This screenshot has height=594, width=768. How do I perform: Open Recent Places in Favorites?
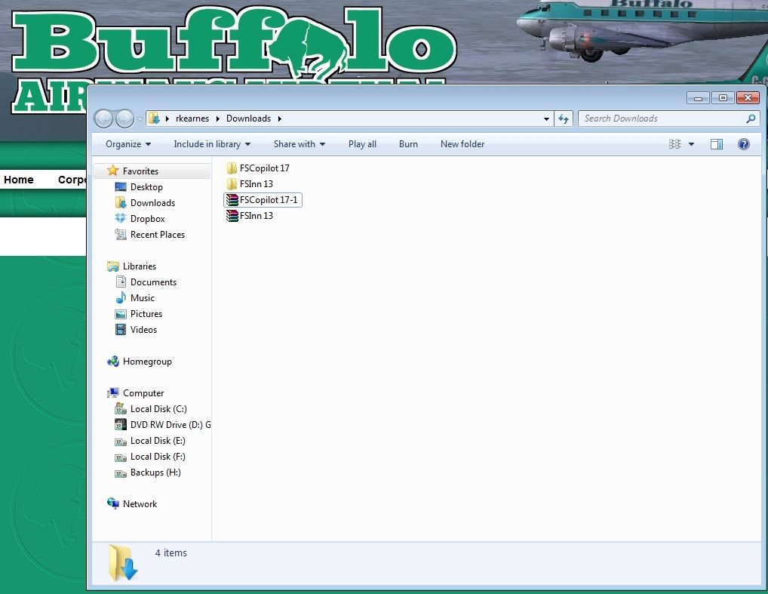[x=158, y=235]
